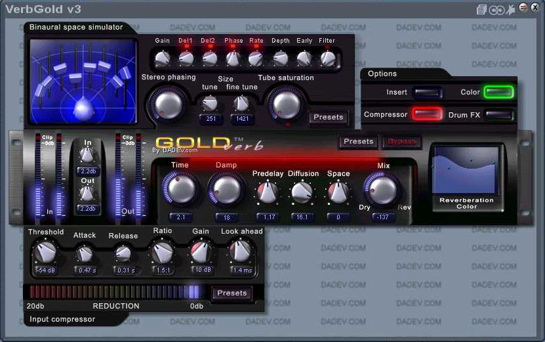This screenshot has width=545, height=342.
Task: Click the Predelay value 1.17
Action: click(269, 217)
